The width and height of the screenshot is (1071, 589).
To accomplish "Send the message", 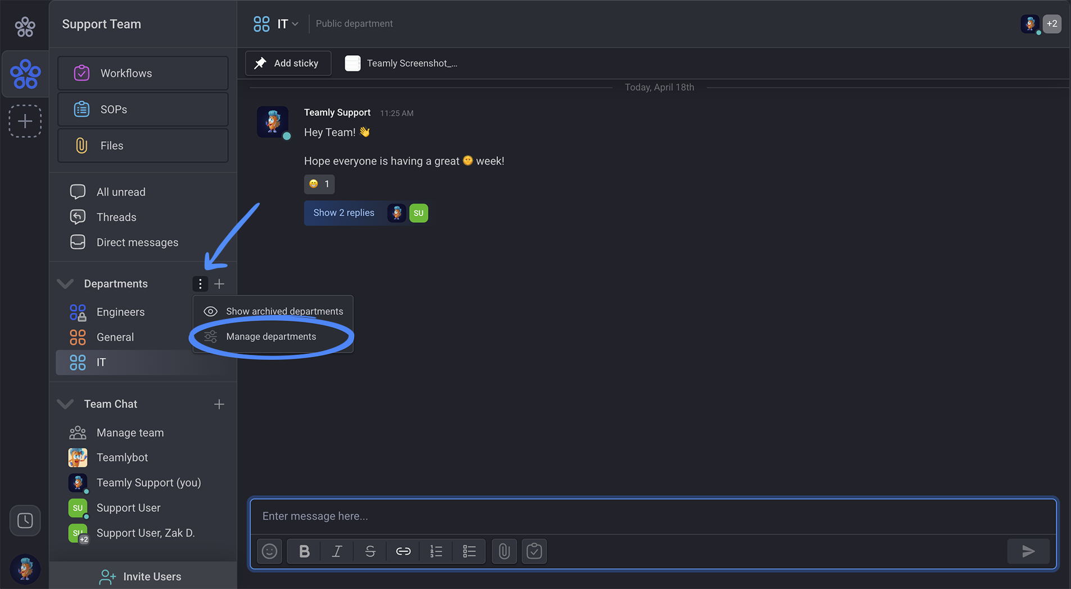I will (1028, 551).
